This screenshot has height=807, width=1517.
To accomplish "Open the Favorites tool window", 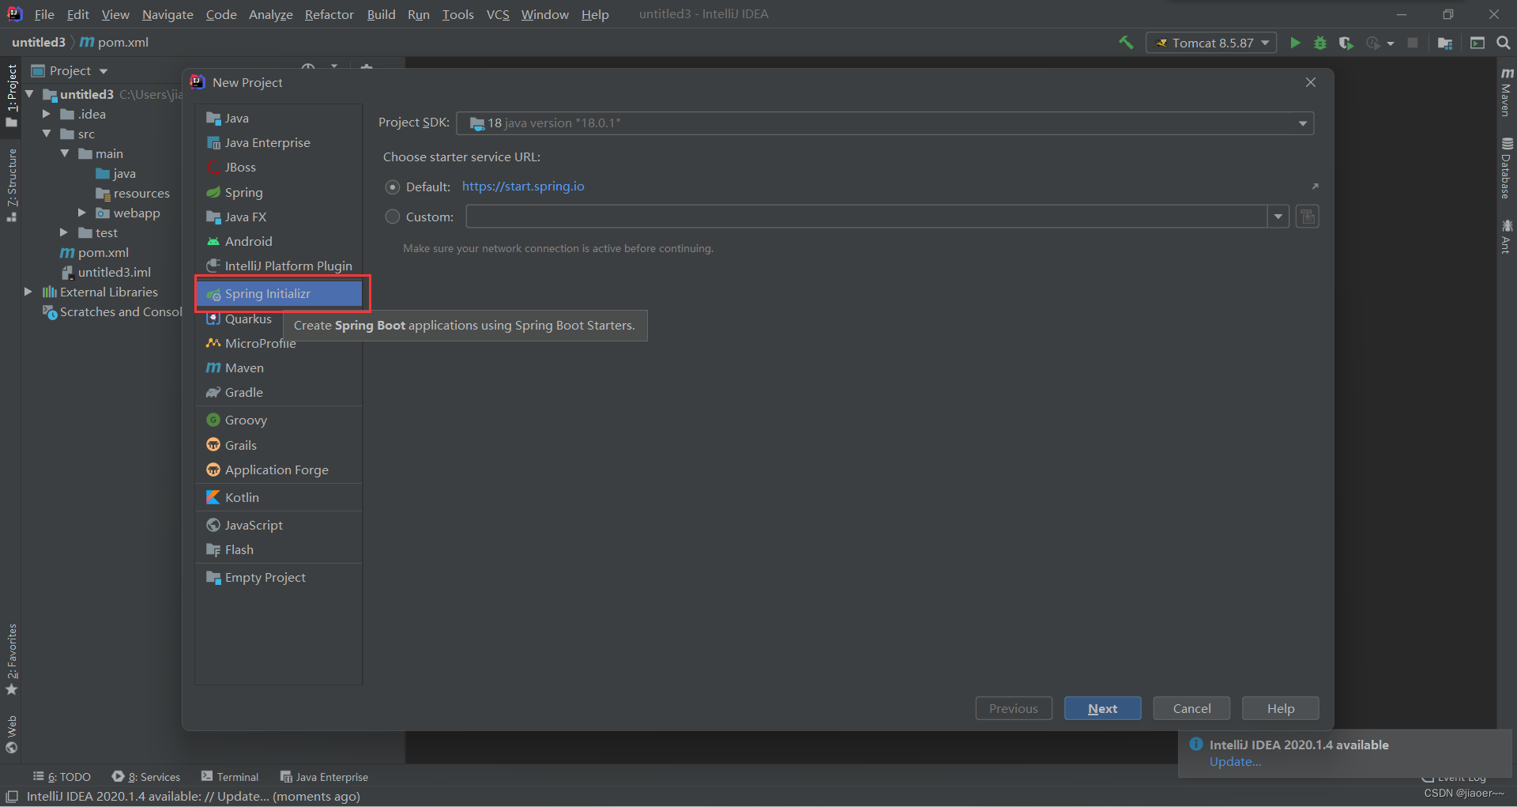I will pyautogui.click(x=11, y=659).
